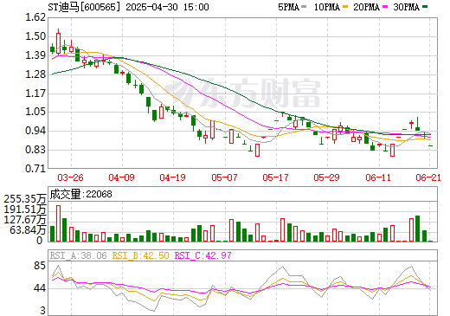Click the 10PMA legend label

coord(327,7)
